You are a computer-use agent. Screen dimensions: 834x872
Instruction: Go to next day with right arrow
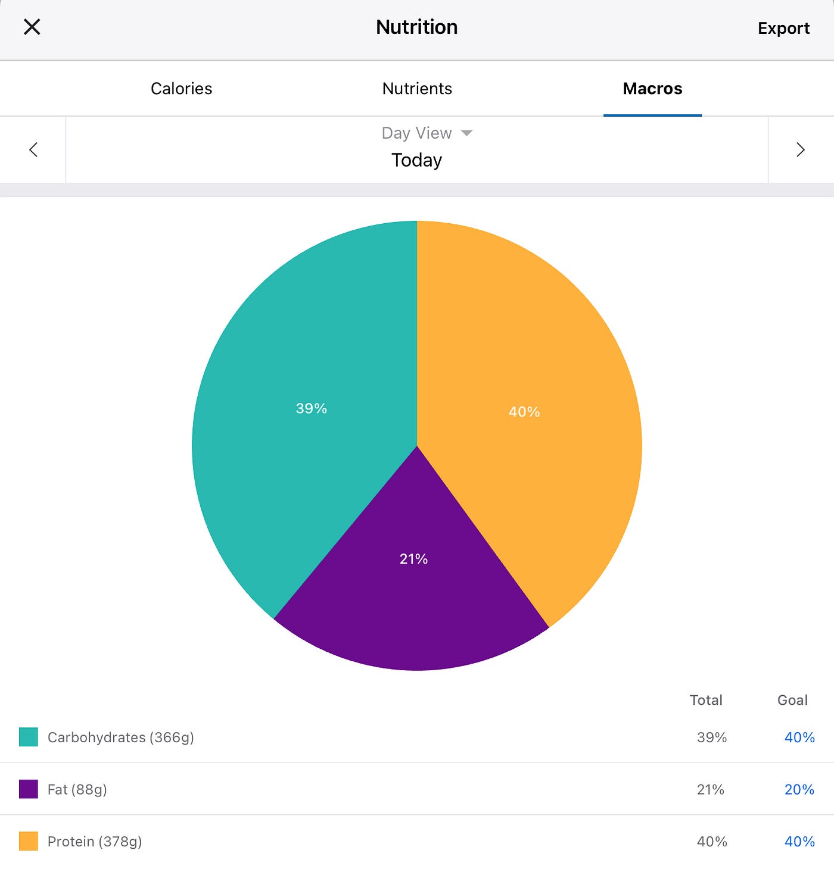pyautogui.click(x=801, y=149)
